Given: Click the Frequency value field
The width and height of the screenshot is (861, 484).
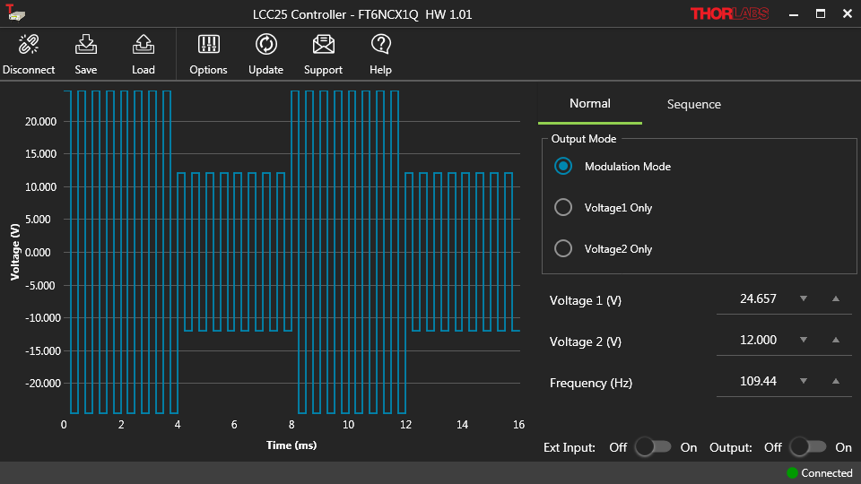Looking at the screenshot, I should coord(758,382).
